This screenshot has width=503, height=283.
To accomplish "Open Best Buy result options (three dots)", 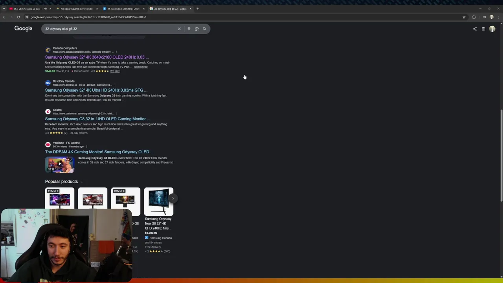I will pyautogui.click(x=115, y=85).
